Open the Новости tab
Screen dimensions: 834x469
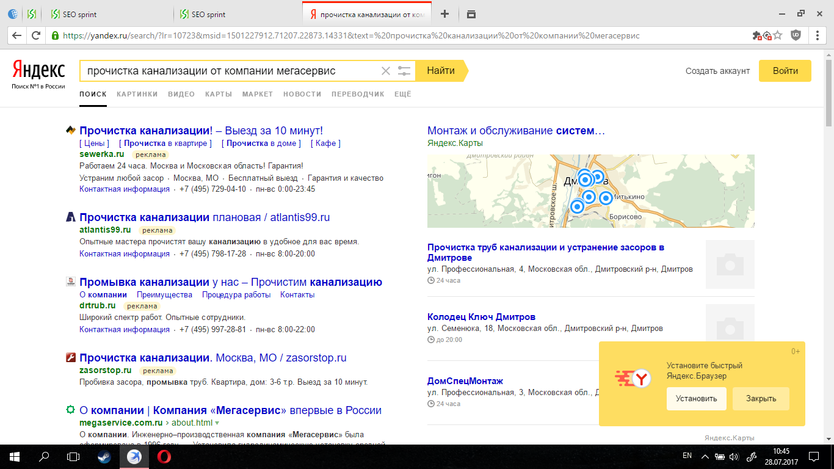coord(302,94)
